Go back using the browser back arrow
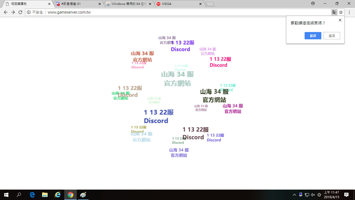 (6, 12)
